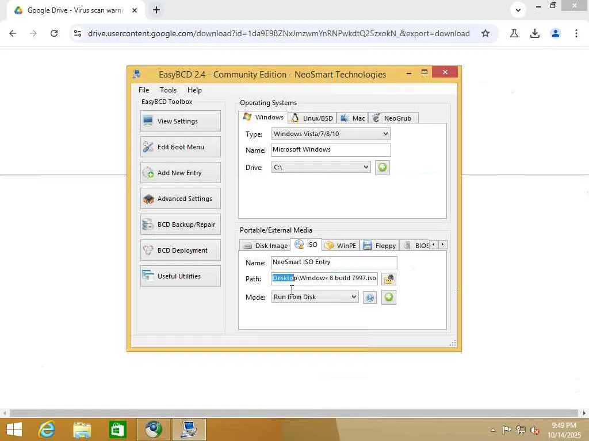
Task: Expand the Type dropdown Windows Vista/7/8/10
Action: 331,134
